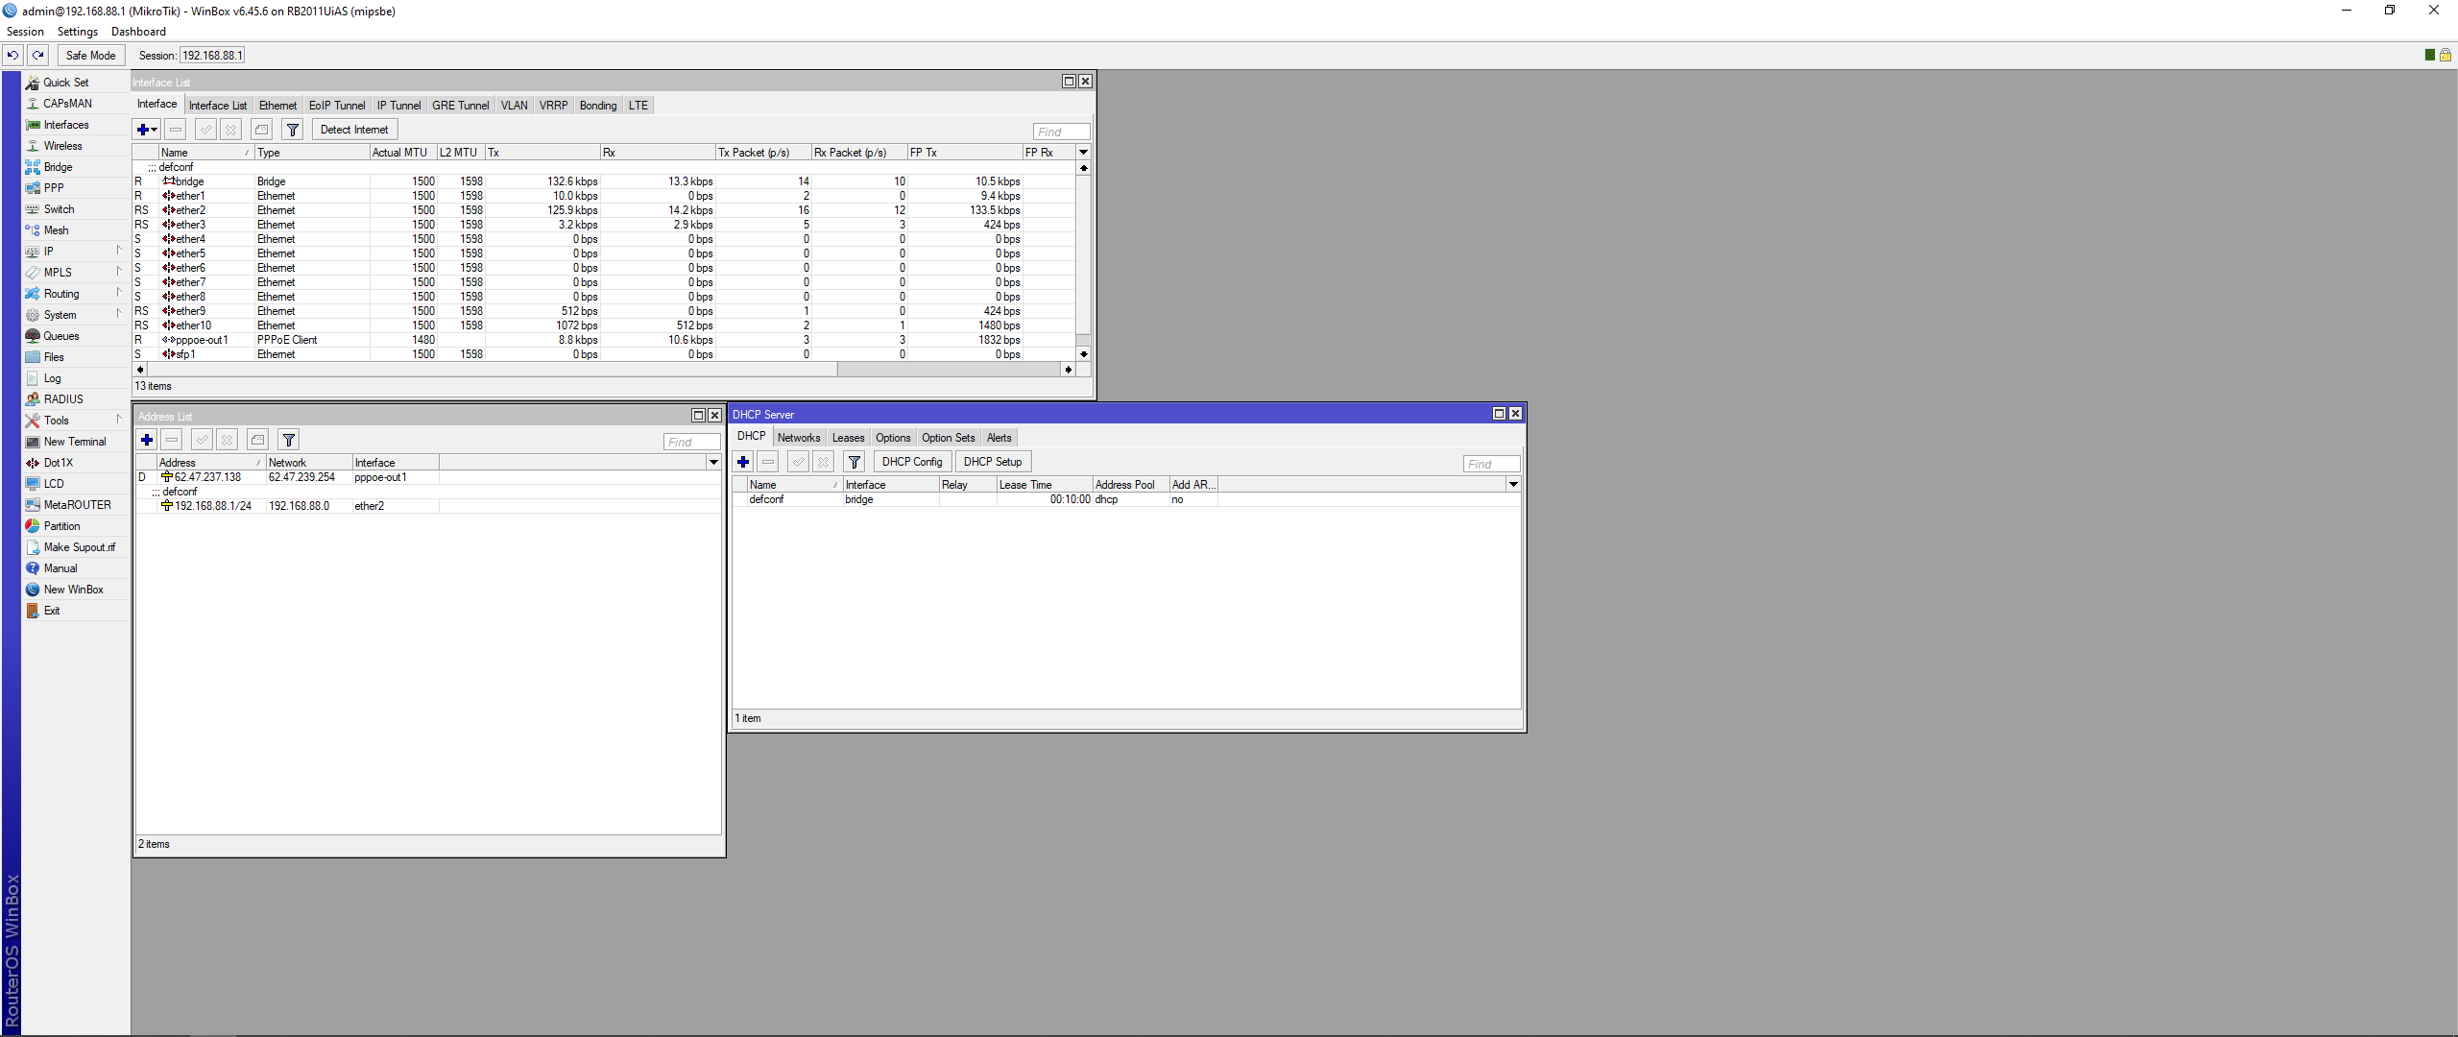Click the Redo arrow icon in toolbar
The image size is (2458, 1037).
pos(38,55)
